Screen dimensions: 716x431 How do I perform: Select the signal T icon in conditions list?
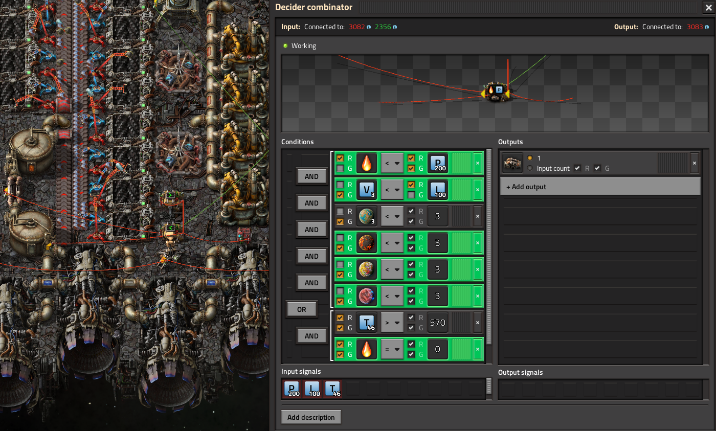(x=366, y=323)
